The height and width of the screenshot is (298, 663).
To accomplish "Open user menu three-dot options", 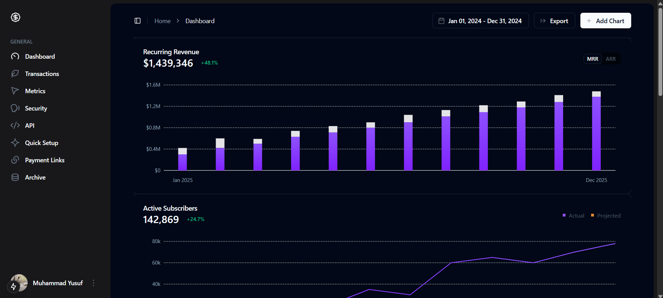I will 93,283.
